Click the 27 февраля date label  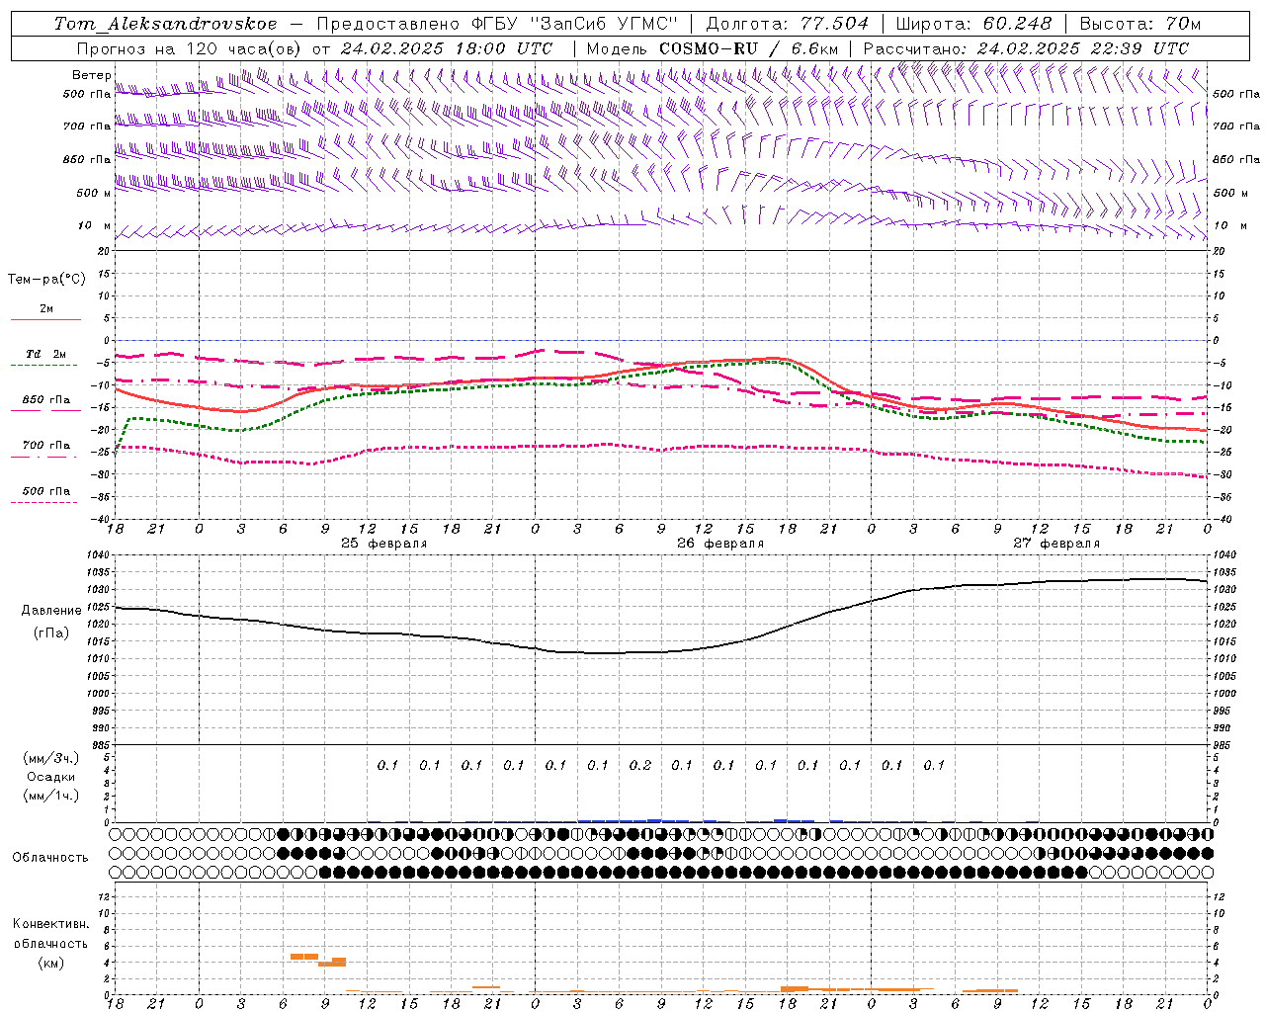tap(1056, 544)
